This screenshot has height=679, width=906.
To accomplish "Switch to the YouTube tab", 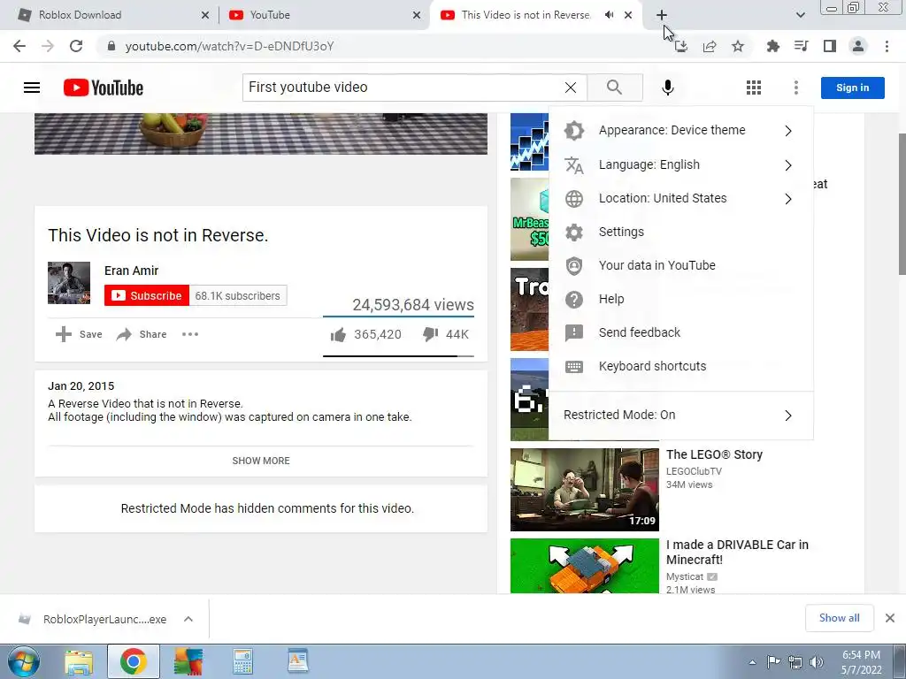I will pos(324,15).
